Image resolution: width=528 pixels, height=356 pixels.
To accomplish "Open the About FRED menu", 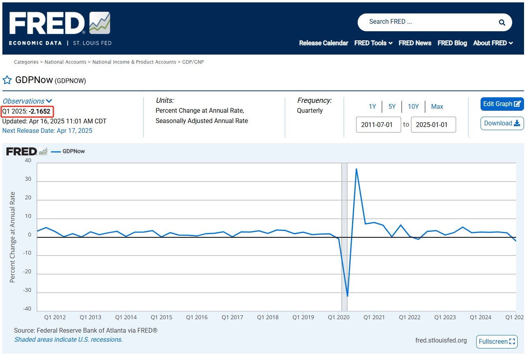I will tap(493, 43).
